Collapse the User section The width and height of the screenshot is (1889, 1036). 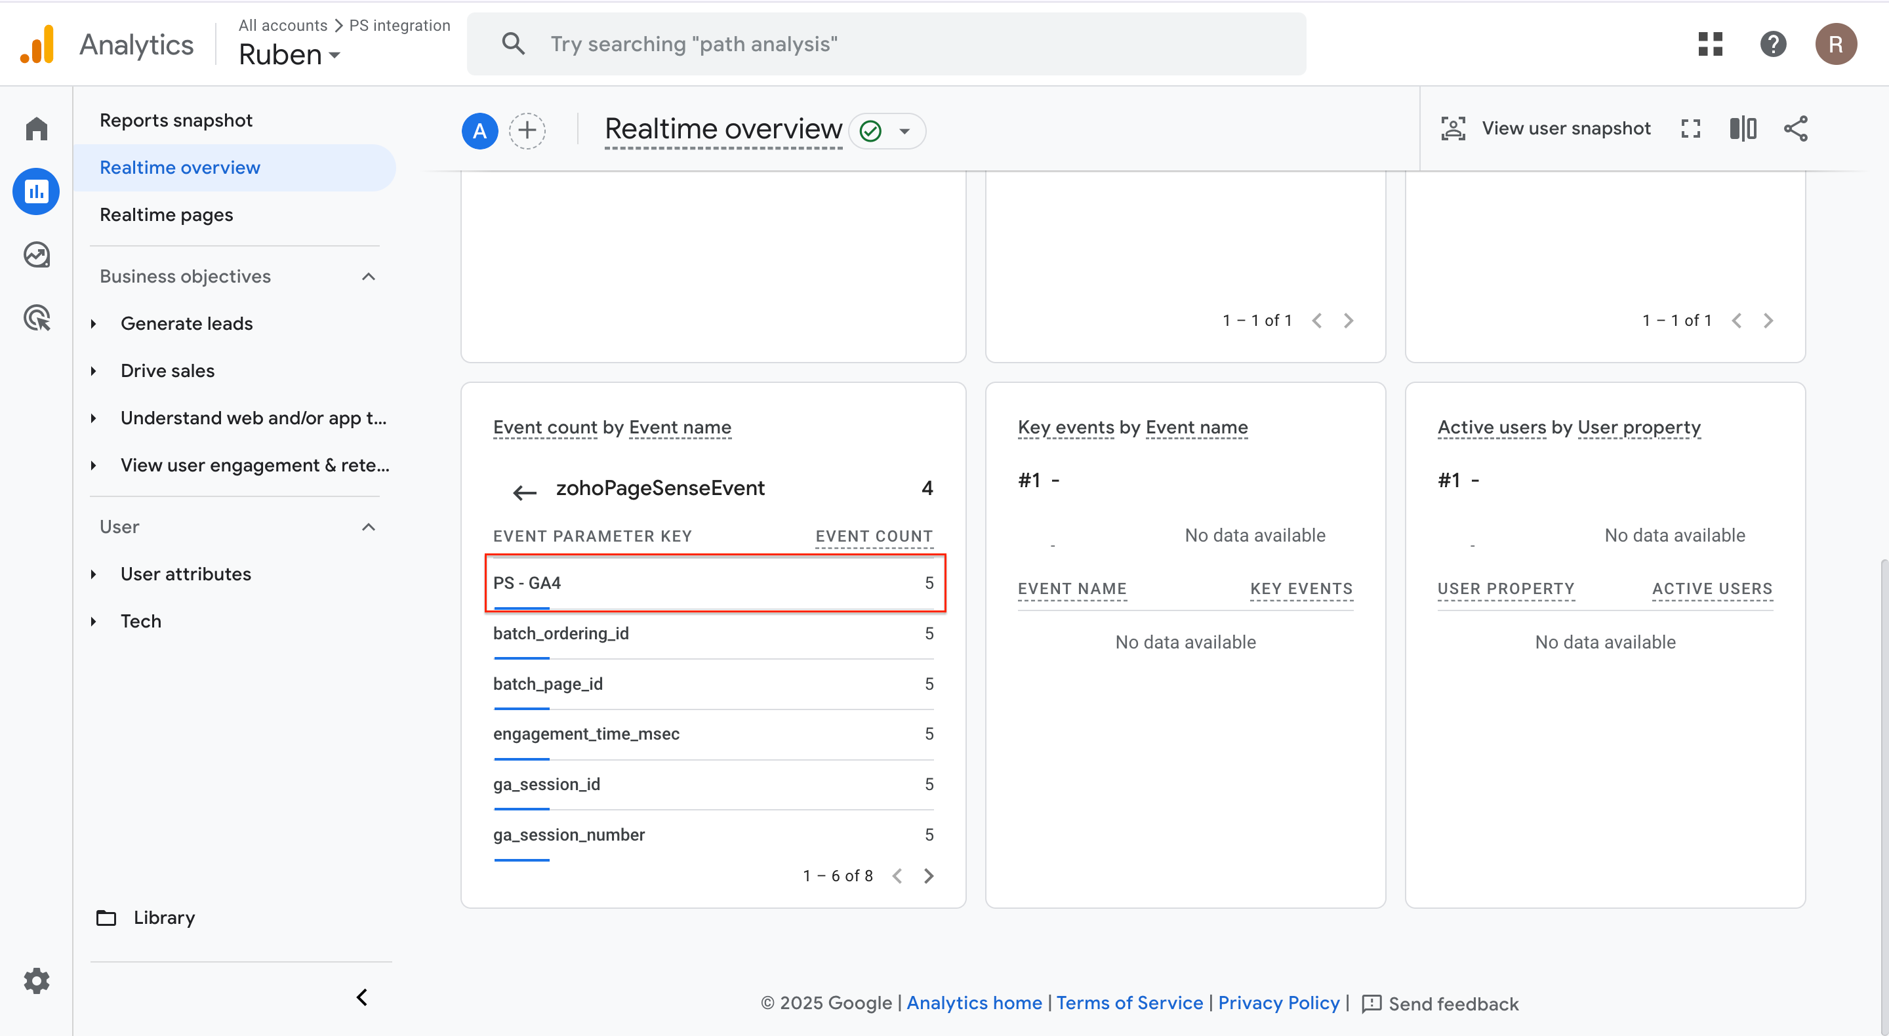[x=369, y=527]
